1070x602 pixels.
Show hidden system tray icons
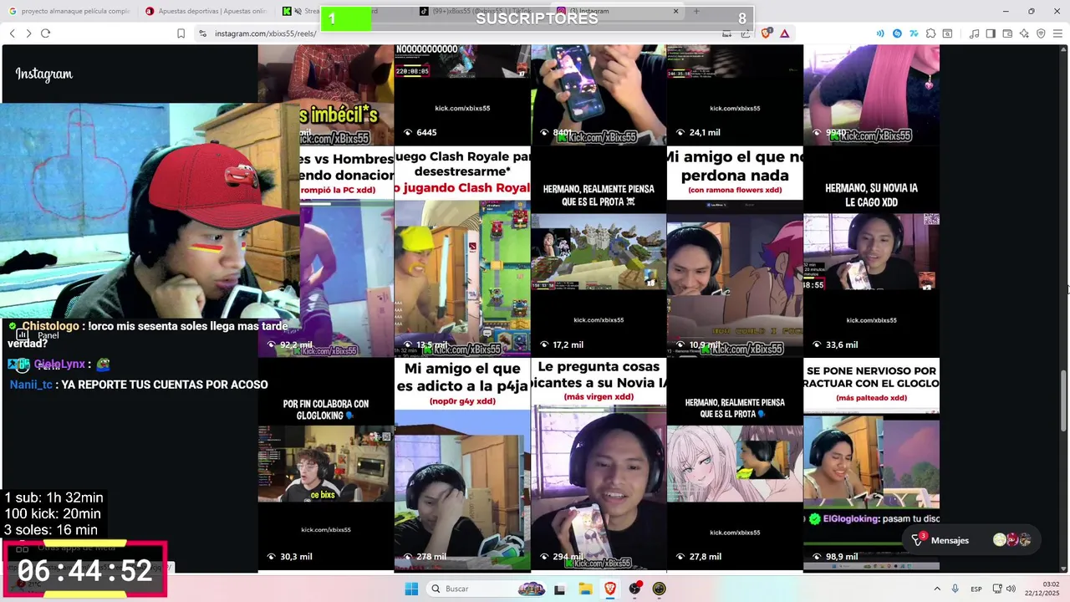936,589
